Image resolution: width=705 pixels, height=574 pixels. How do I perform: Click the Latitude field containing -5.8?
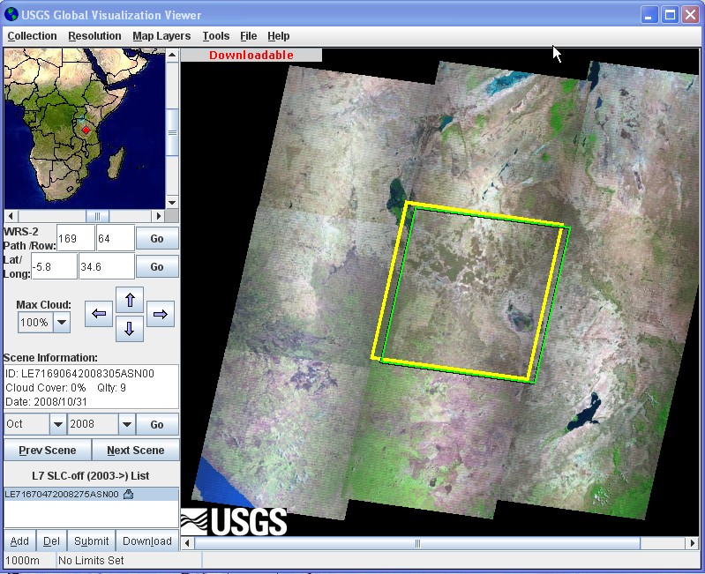[x=54, y=267]
